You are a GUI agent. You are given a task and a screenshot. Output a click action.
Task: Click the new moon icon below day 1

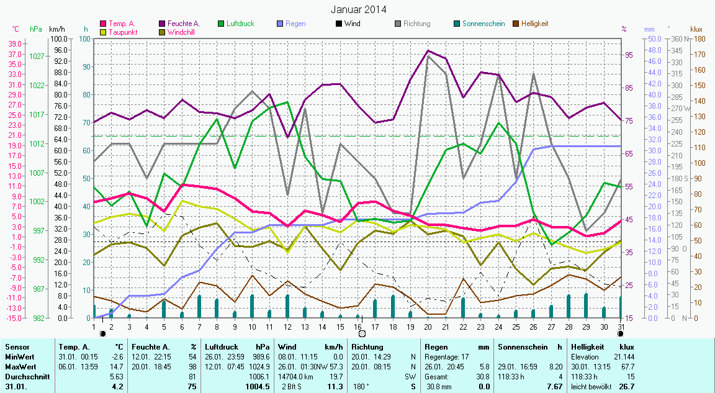click(102, 333)
